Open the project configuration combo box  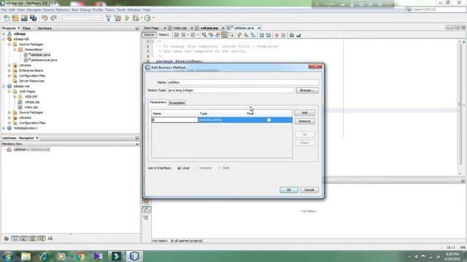tap(82, 18)
